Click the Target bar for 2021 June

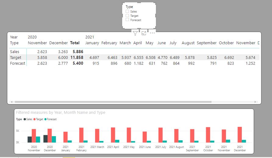coord(145,137)
